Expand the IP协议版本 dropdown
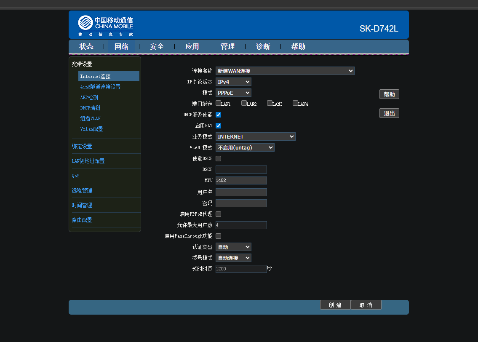Viewport: 478px width, 342px height. [233, 82]
